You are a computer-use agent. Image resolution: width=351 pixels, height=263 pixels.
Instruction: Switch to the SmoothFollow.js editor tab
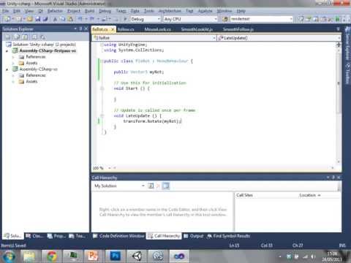238,29
